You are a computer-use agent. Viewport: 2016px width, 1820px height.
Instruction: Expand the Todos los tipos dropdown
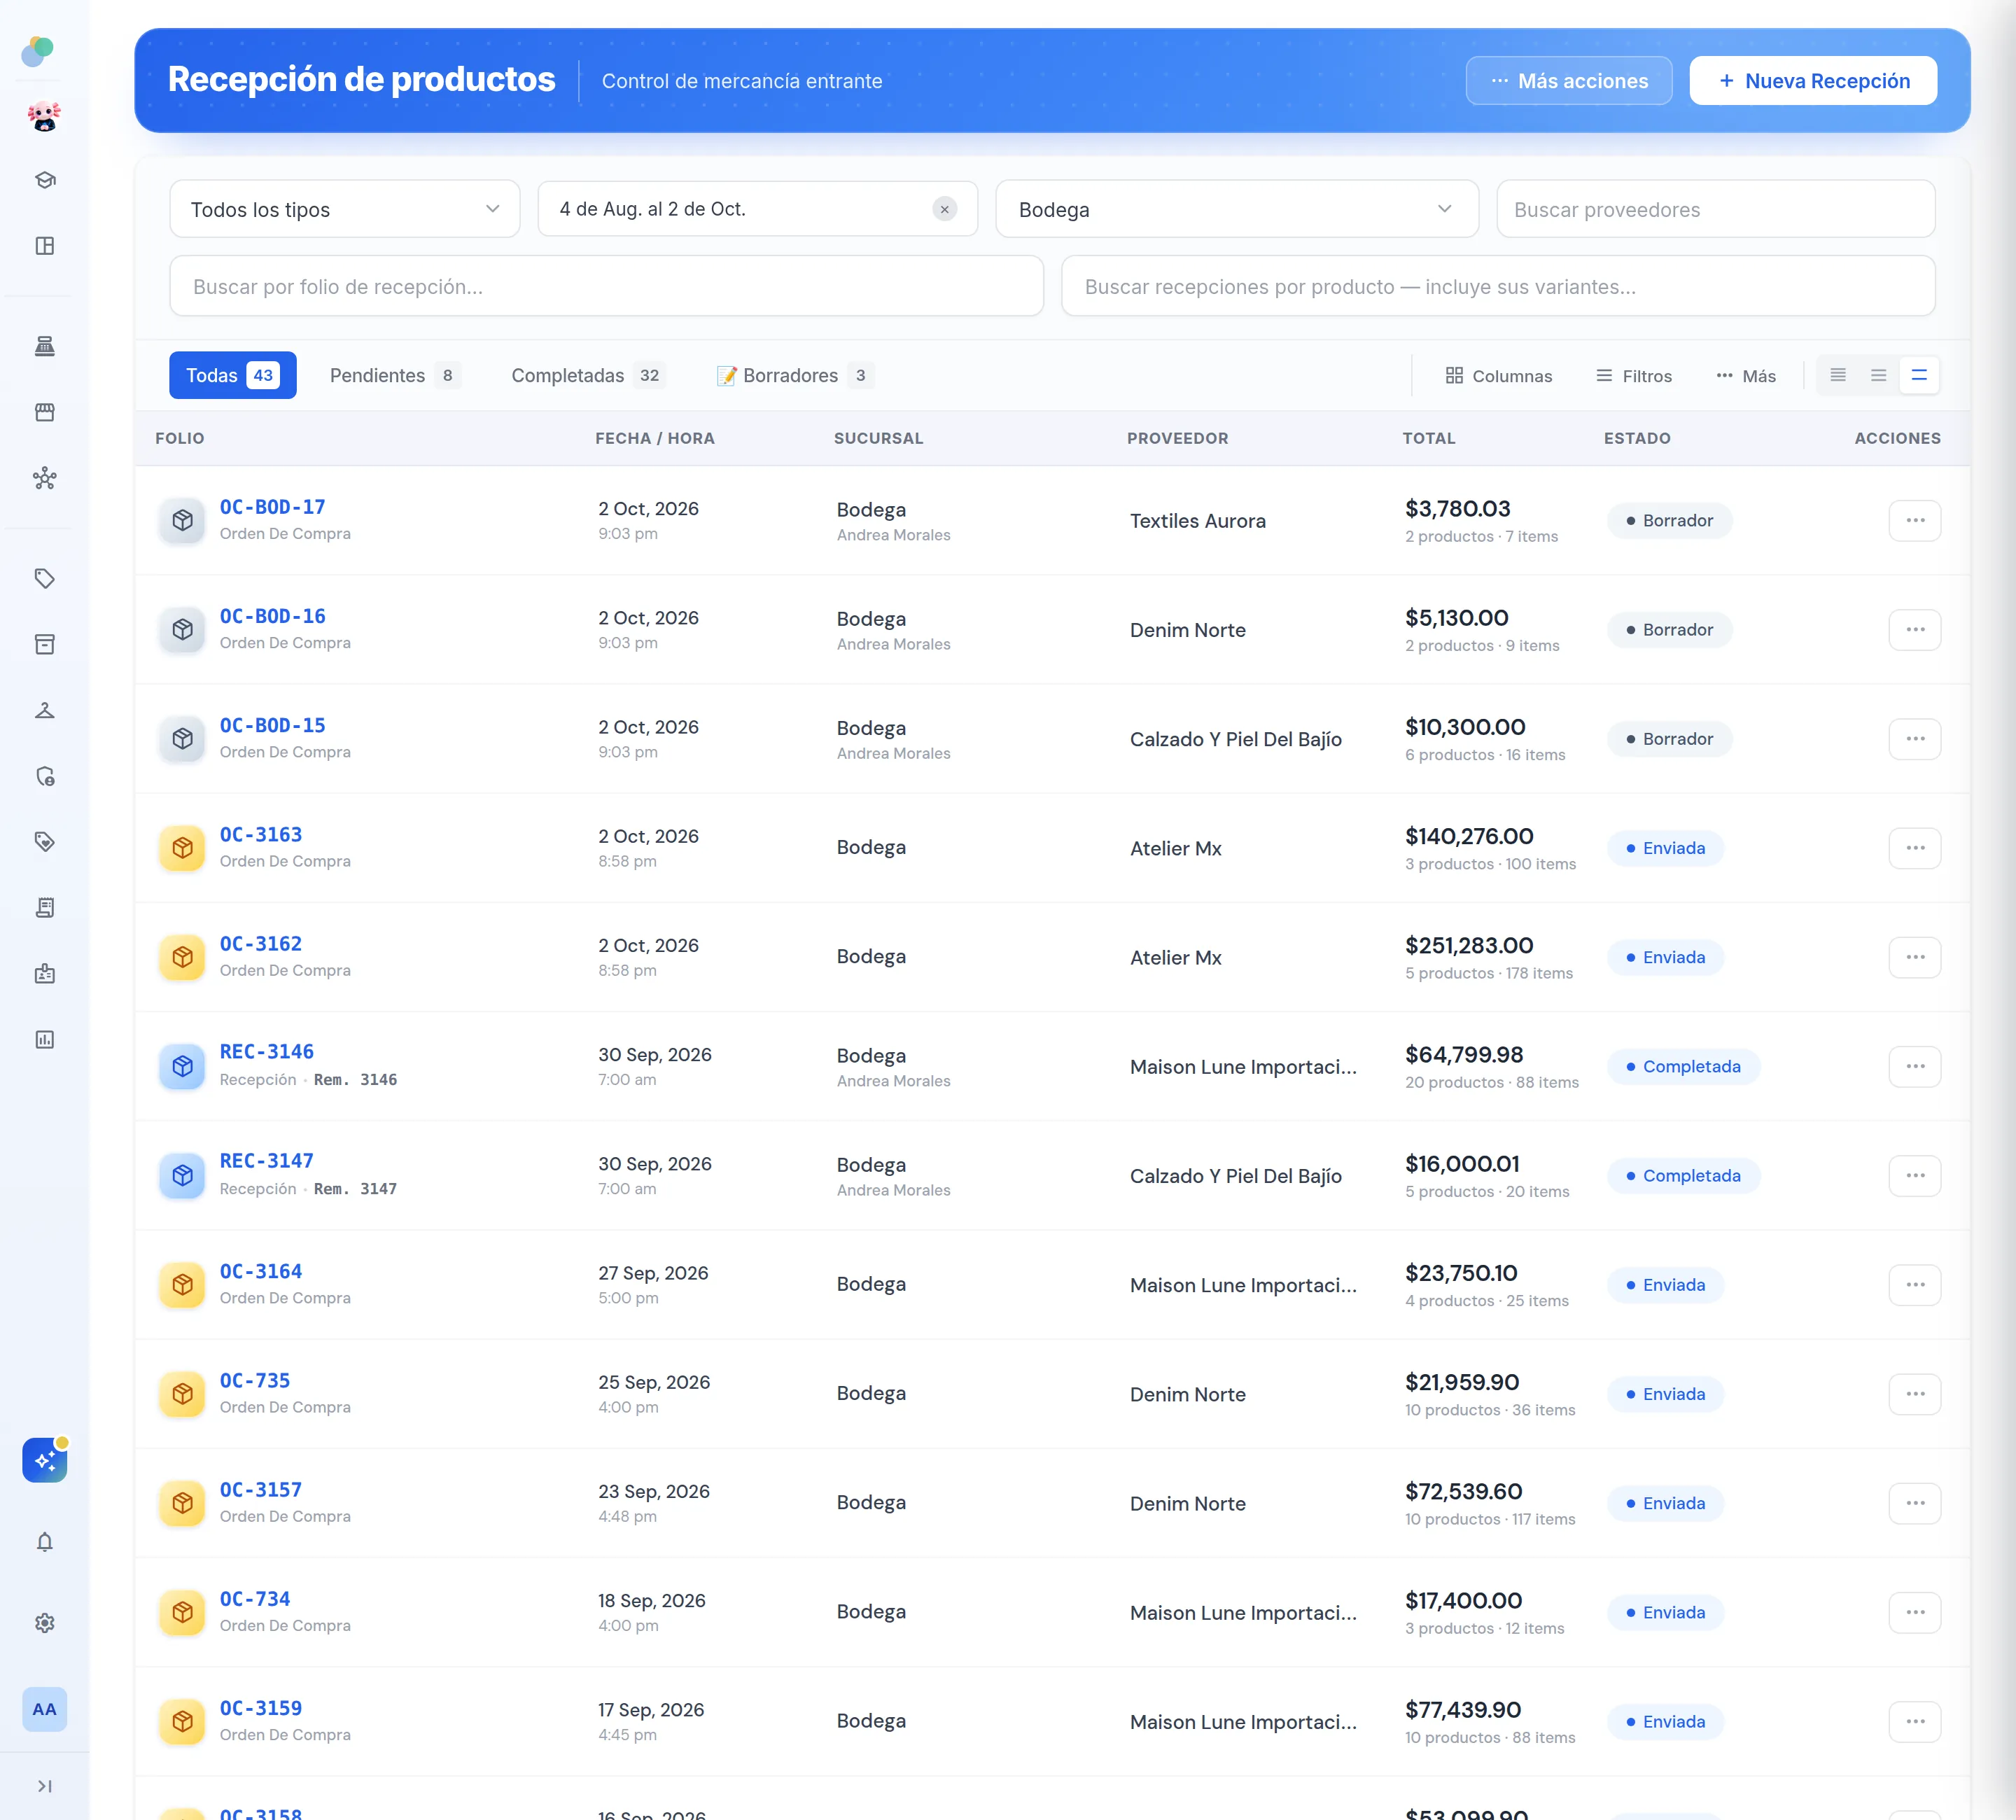pyautogui.click(x=345, y=209)
